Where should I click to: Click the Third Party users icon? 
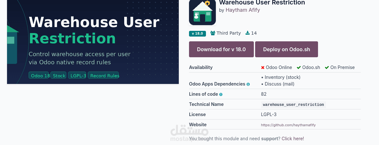[x=213, y=33]
